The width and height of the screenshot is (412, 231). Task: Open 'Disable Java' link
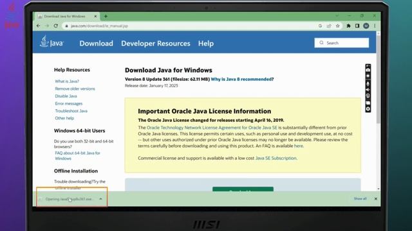(66, 96)
